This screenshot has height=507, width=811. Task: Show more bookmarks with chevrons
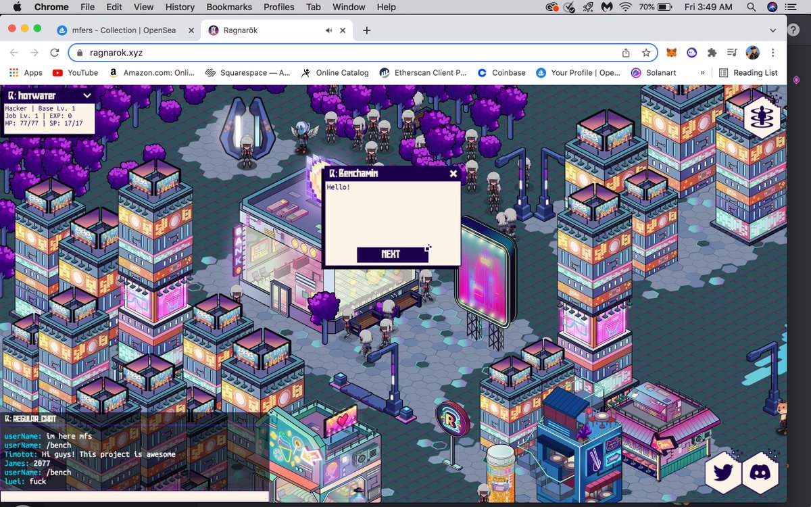pos(702,72)
